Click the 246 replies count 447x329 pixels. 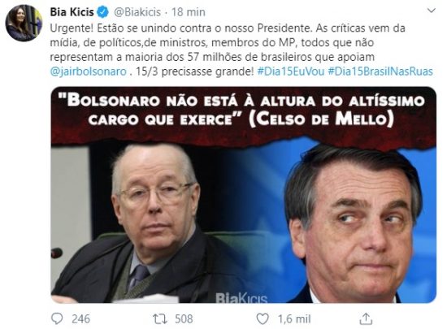80,318
